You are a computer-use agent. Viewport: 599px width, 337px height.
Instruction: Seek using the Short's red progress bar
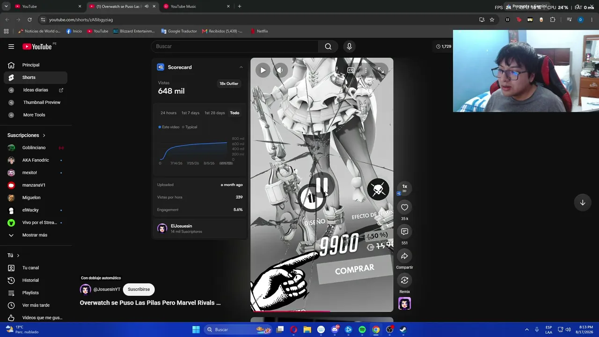coord(322,311)
